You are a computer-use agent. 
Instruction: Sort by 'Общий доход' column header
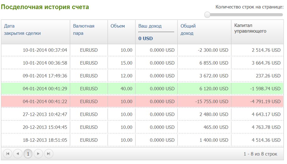[188, 29]
